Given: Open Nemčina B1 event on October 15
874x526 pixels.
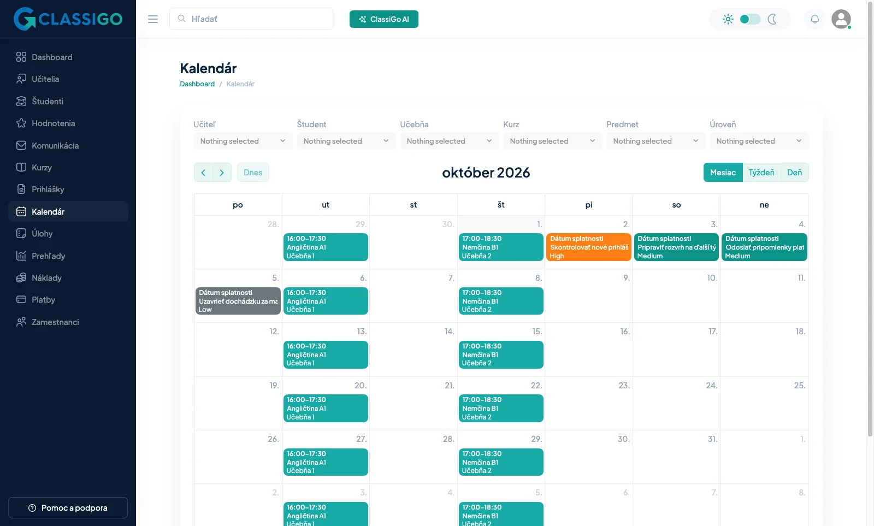Looking at the screenshot, I should pos(501,354).
